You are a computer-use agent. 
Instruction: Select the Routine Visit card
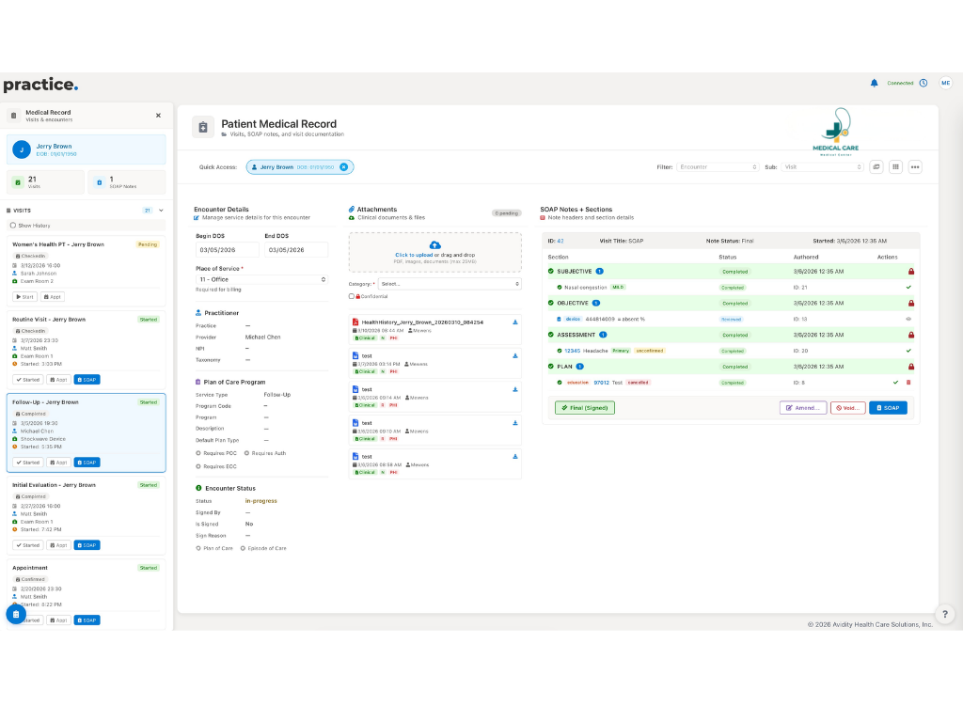tap(86, 352)
